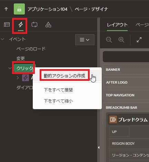Click the up arrow navigation icon
The width and height of the screenshot is (149, 162).
pos(6,9)
